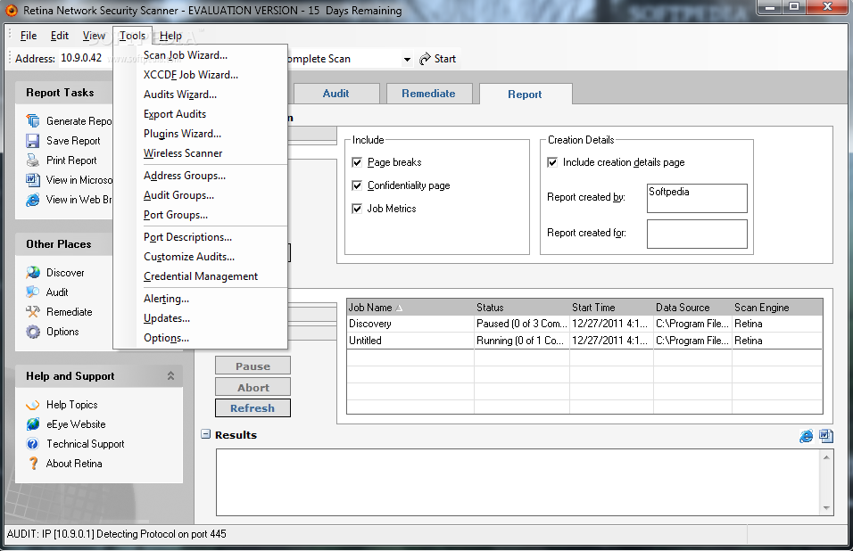Open results in Word via document icon
853x551 pixels.
[x=826, y=436]
